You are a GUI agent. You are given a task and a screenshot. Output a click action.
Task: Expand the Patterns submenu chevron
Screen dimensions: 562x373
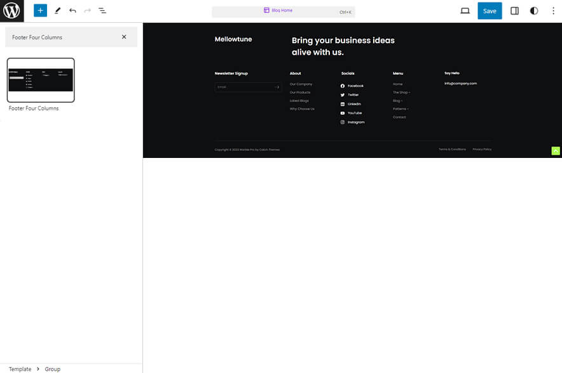click(409, 108)
